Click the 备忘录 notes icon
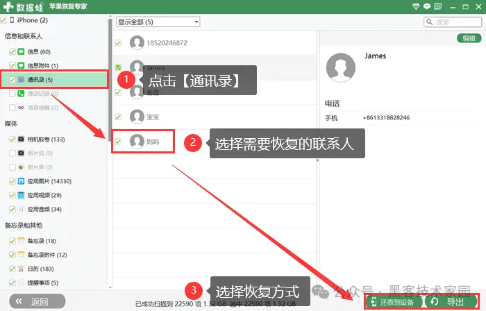This screenshot has width=486, height=311. pyautogui.click(x=21, y=241)
